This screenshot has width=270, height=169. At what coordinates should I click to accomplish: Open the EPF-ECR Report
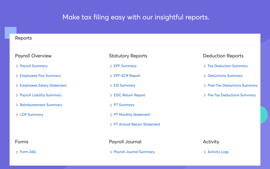pos(127,75)
